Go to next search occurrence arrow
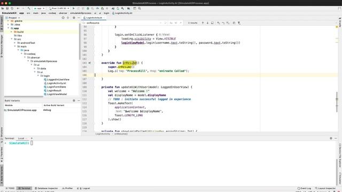The width and height of the screenshot is (342, 192). 207,23
